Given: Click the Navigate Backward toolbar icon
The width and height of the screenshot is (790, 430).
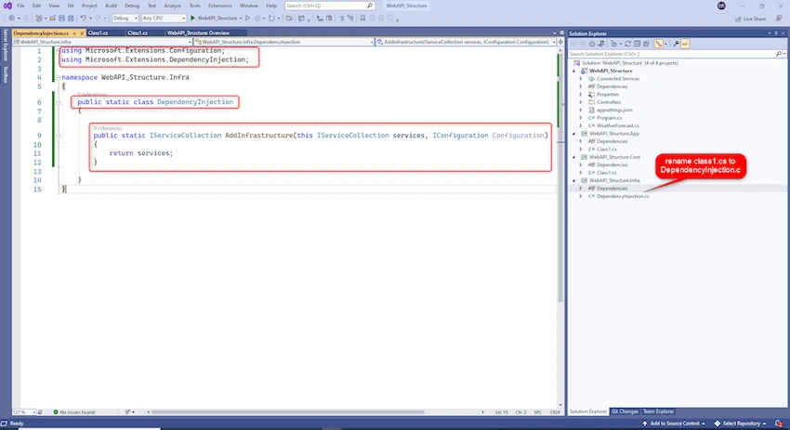Looking at the screenshot, I should pos(11,19).
